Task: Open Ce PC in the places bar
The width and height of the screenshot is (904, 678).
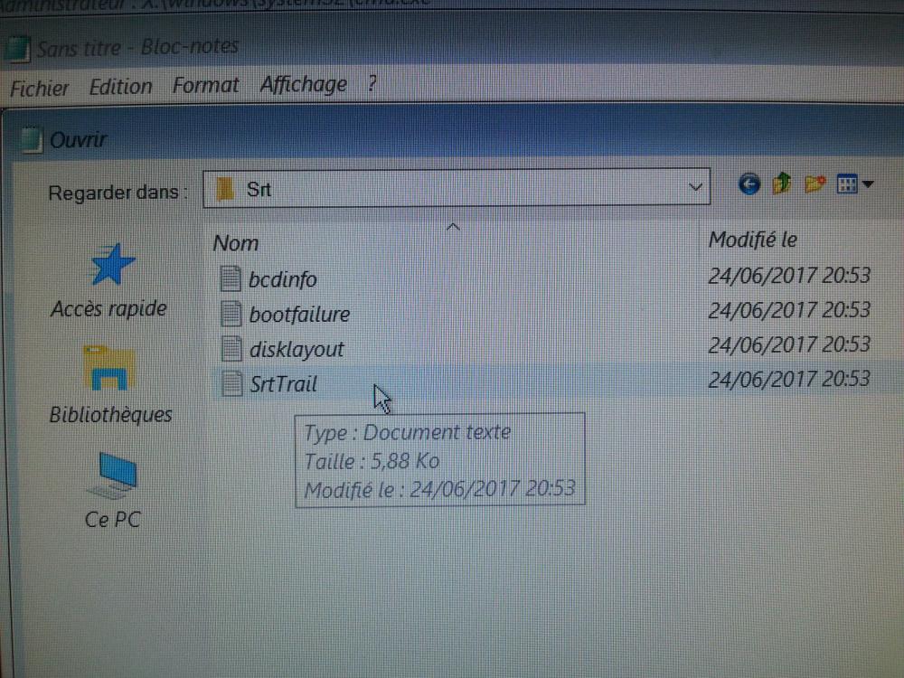Action: pyautogui.click(x=112, y=491)
